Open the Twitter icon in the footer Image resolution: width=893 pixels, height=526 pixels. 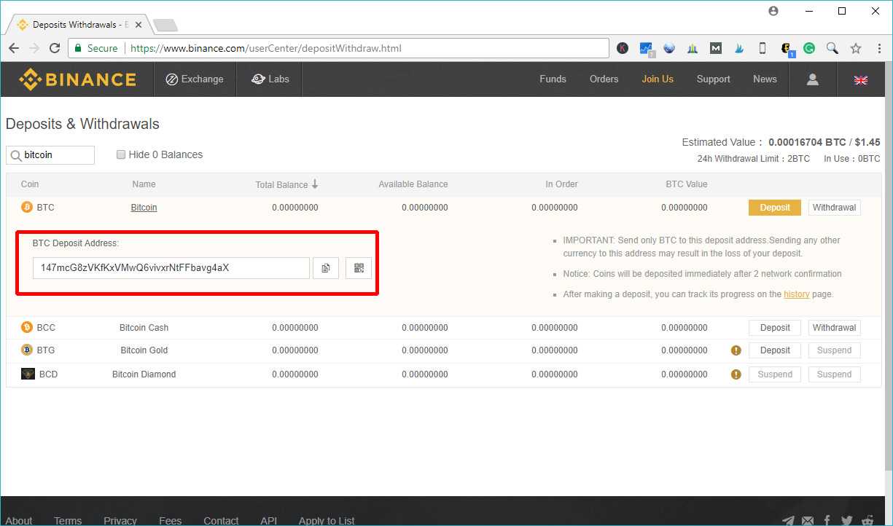coord(846,520)
